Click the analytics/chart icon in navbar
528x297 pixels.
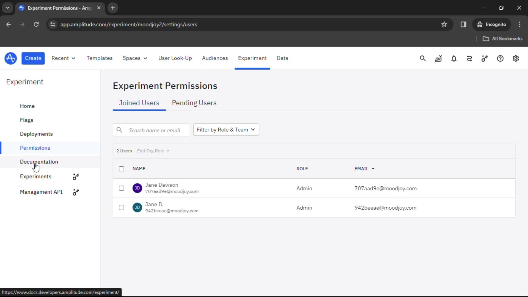click(x=438, y=58)
